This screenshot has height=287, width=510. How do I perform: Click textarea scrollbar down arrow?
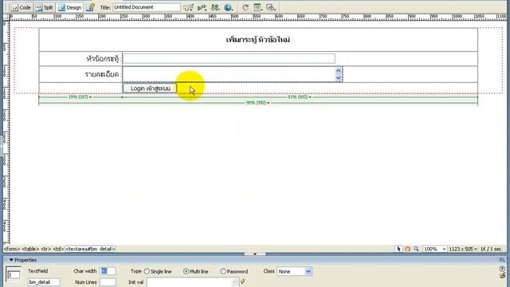[338, 78]
